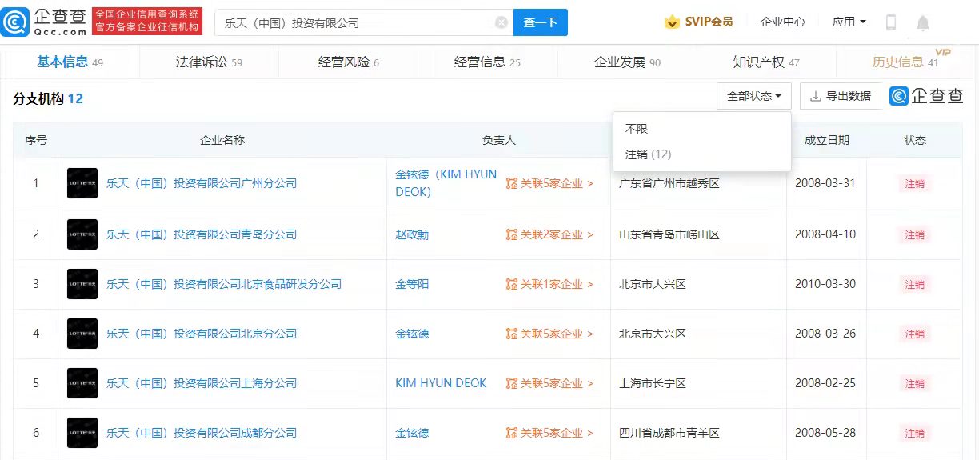The width and height of the screenshot is (979, 460).
Task: Click the Shanghai branch company logo
Action: 82,383
